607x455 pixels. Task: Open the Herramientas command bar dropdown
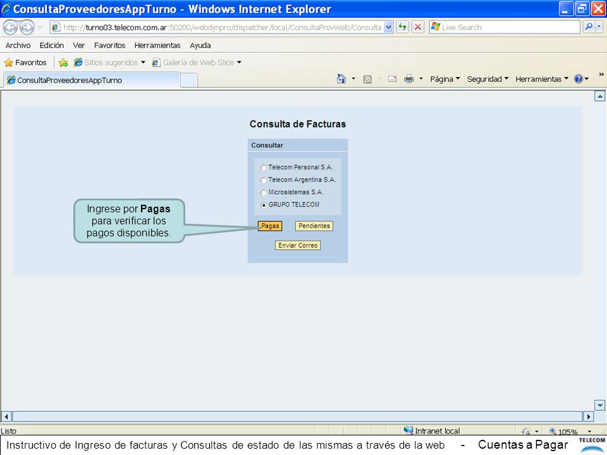[542, 79]
